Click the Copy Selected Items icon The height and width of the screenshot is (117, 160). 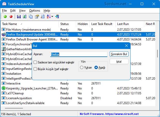click(x=31, y=16)
